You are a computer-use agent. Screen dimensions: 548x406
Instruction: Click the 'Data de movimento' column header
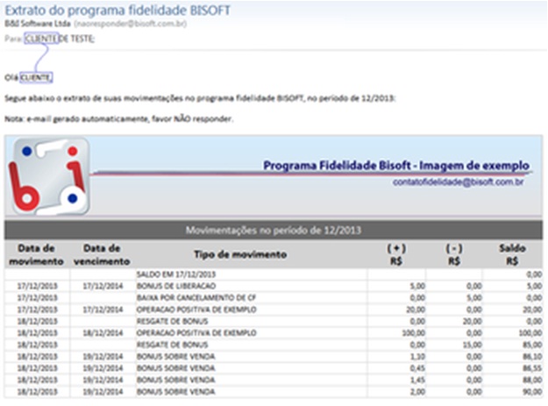click(x=36, y=254)
